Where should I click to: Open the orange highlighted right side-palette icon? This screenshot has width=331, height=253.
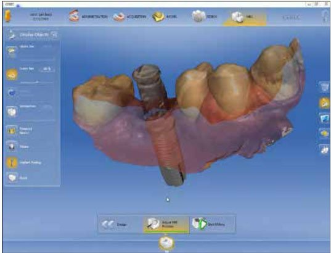(325, 103)
